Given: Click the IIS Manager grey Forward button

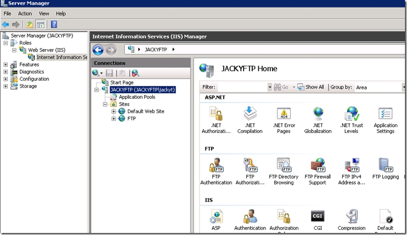Looking at the screenshot, I should pos(111,50).
